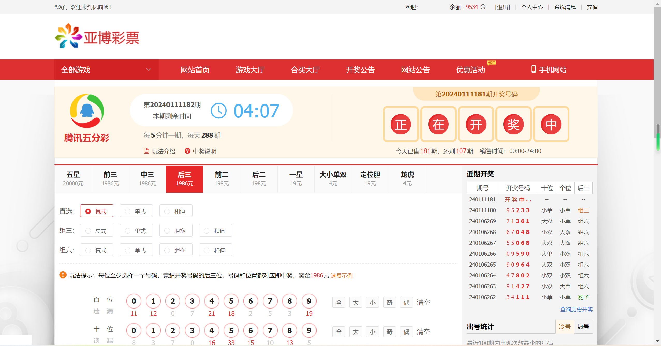Switch to the 五星 play tab
This screenshot has width=661, height=346.
pos(73,179)
